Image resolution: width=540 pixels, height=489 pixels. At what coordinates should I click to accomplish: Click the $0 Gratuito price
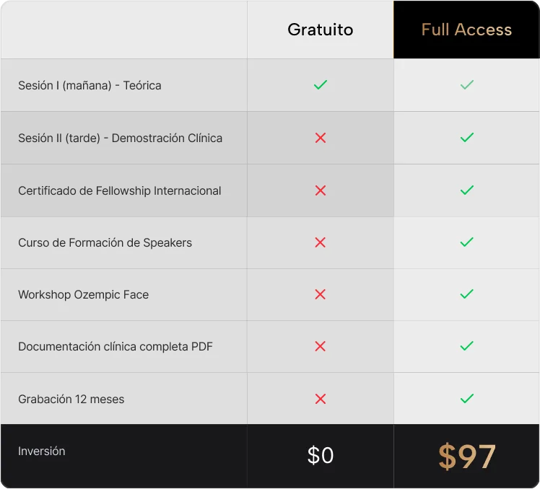coord(321,455)
